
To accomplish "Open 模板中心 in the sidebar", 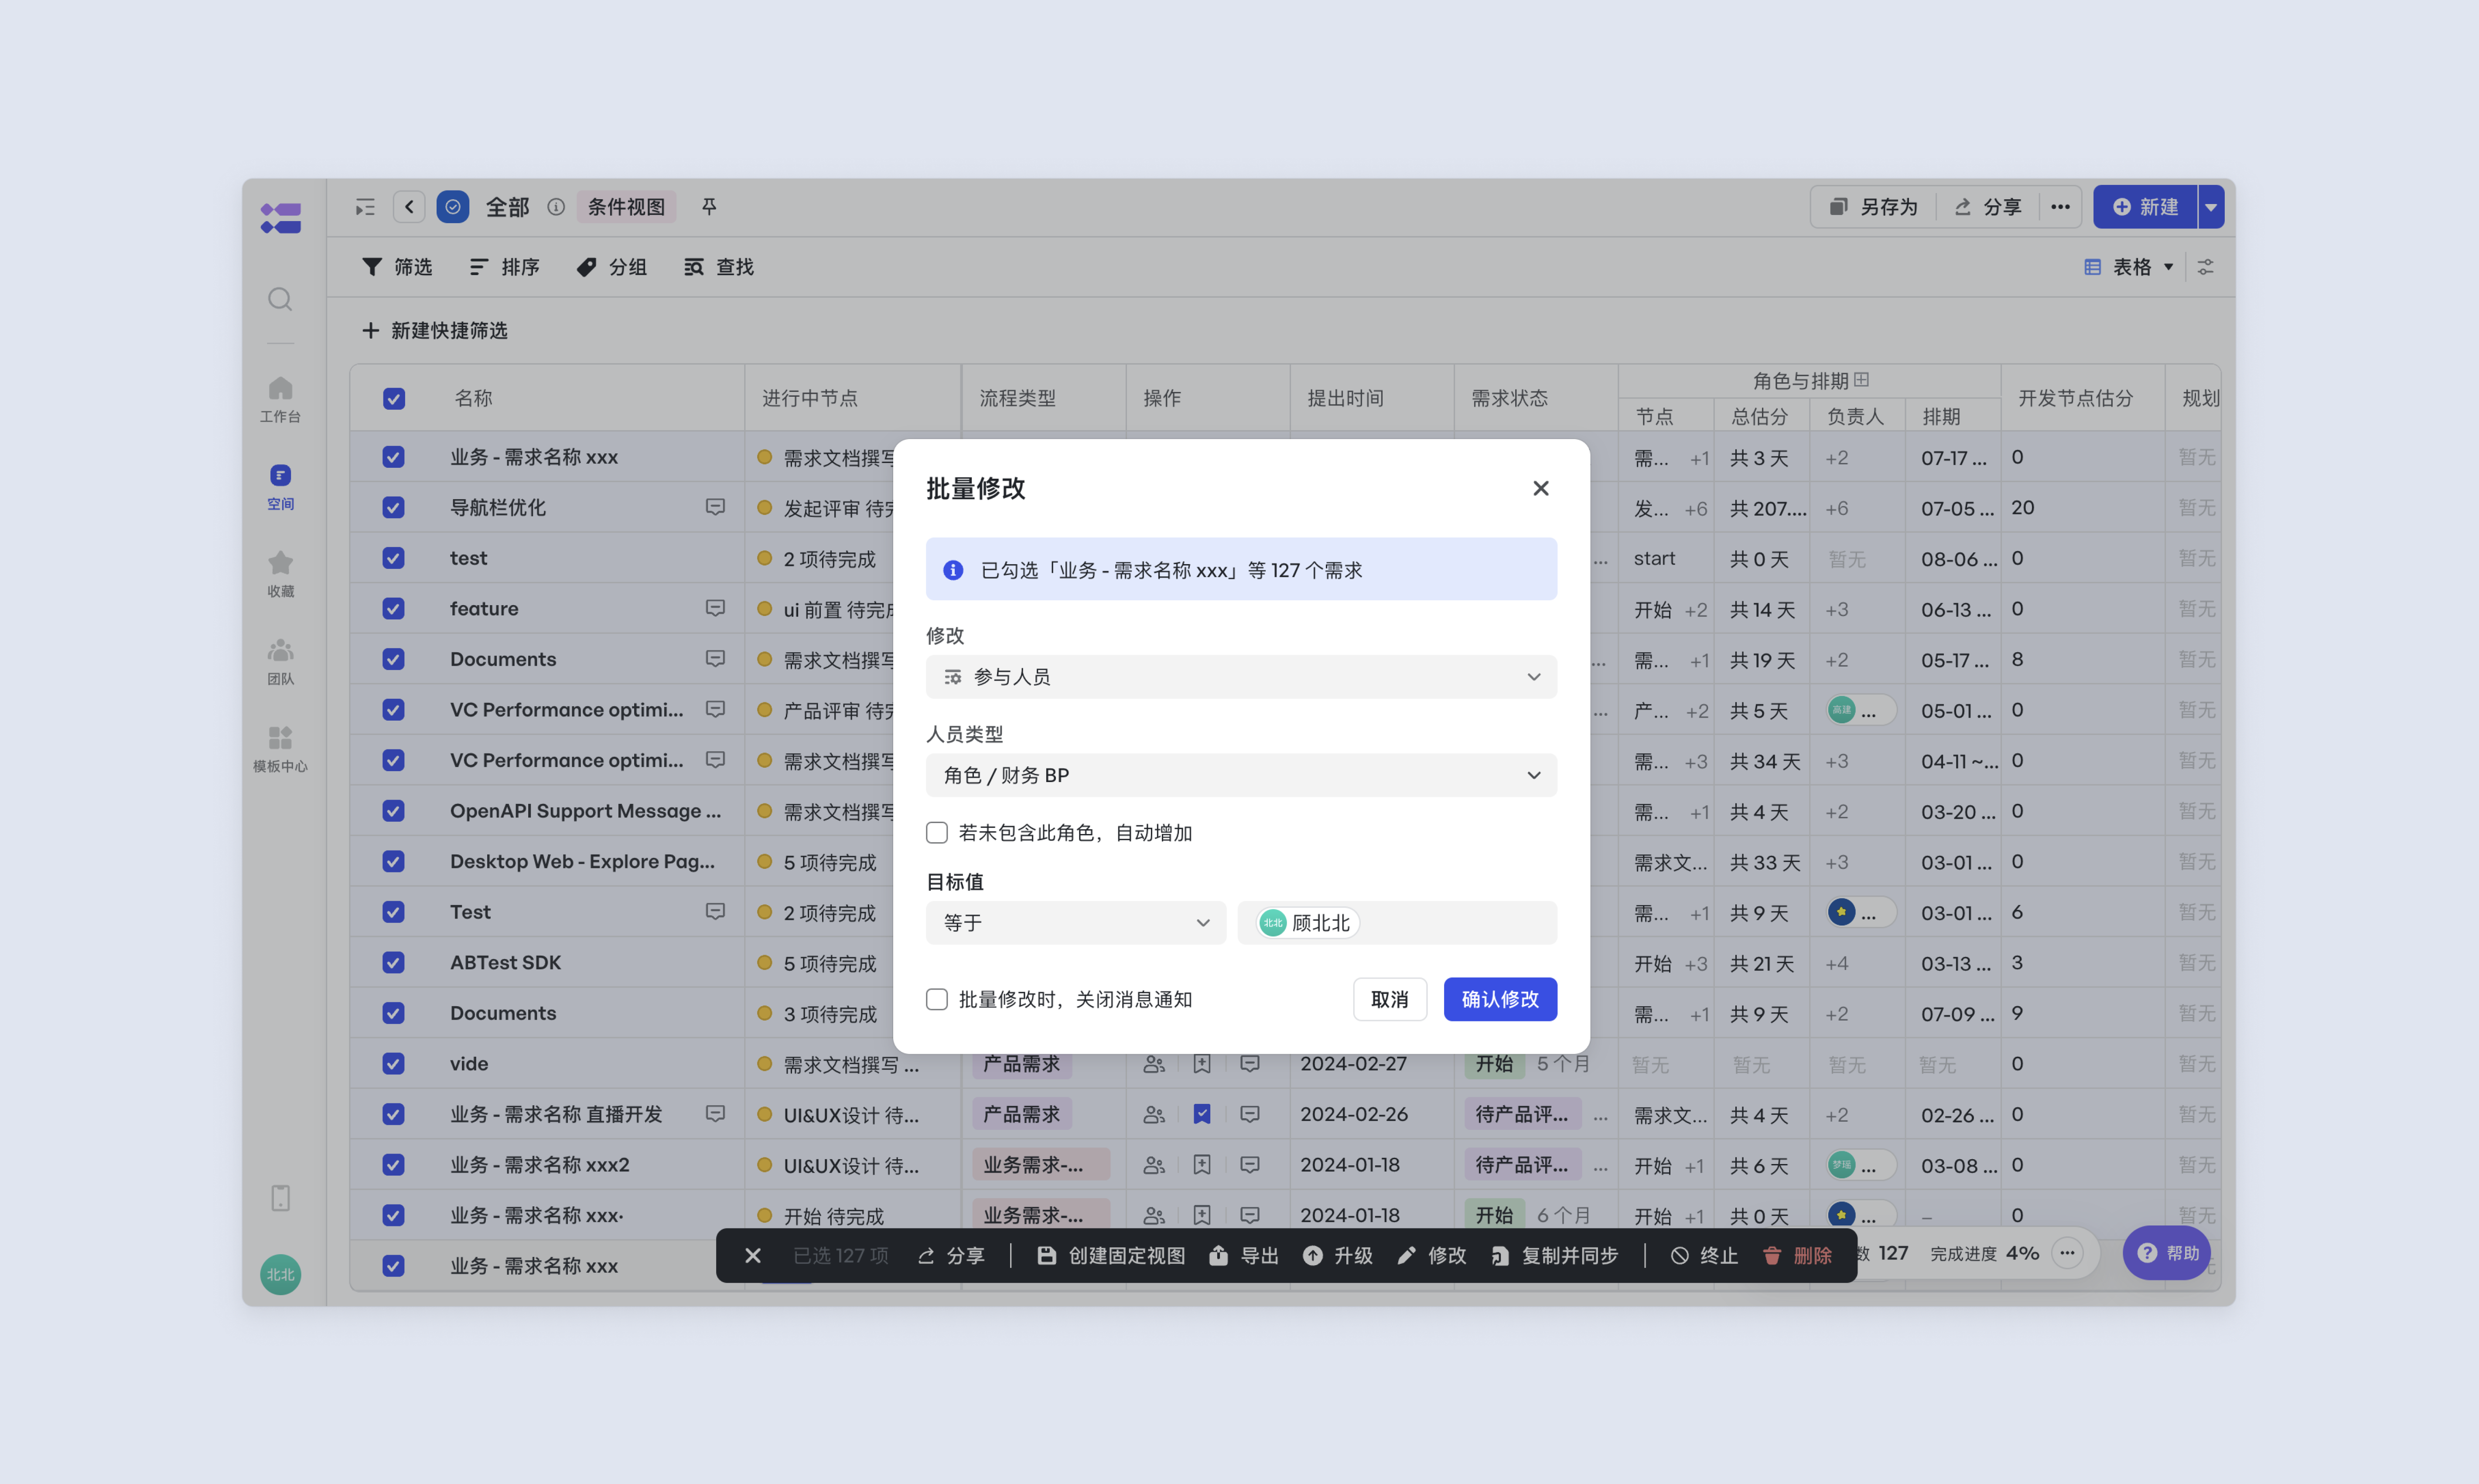I will coord(280,749).
